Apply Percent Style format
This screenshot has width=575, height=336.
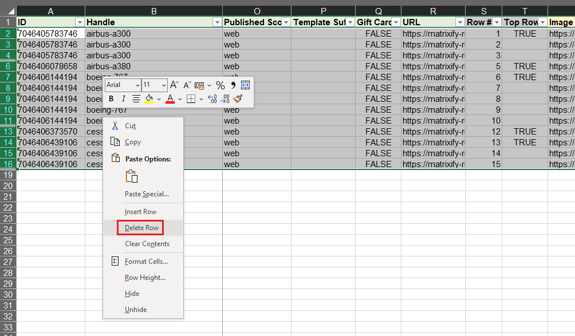click(x=220, y=85)
